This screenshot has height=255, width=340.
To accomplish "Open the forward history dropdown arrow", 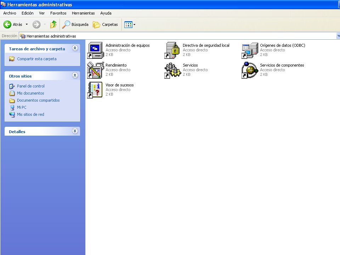I will tap(45, 24).
